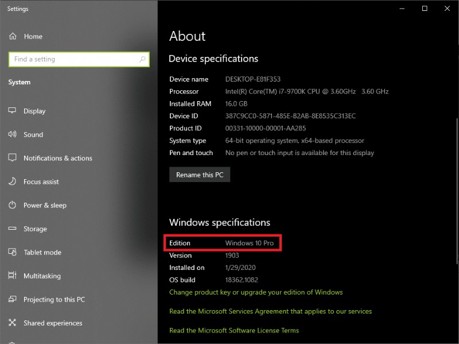Click the OS build value 18362.1082
This screenshot has height=344, width=459.
tap(242, 280)
